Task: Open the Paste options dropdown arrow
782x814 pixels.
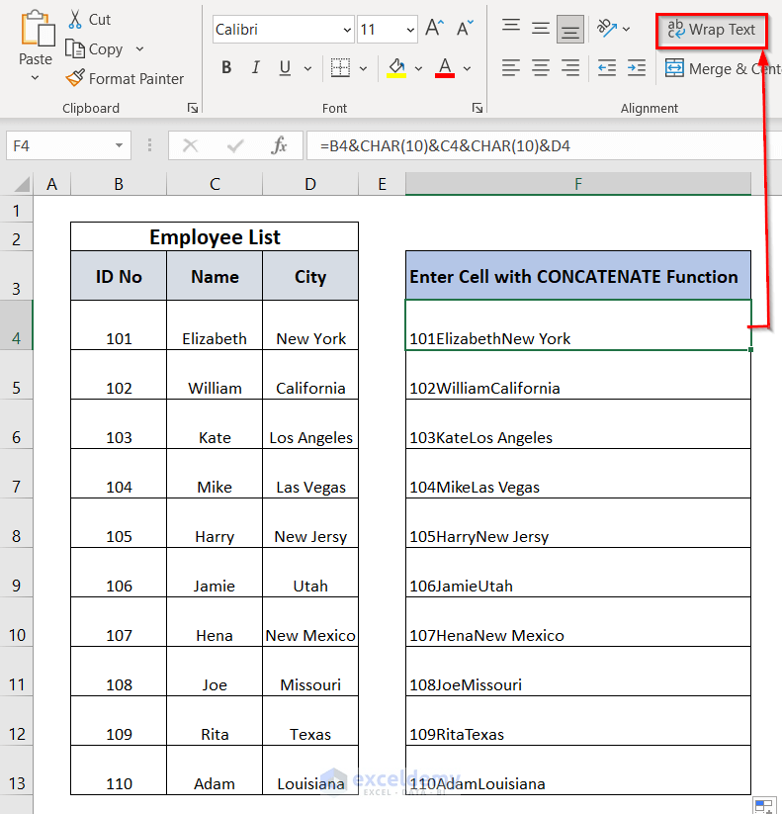Action: pos(35,78)
